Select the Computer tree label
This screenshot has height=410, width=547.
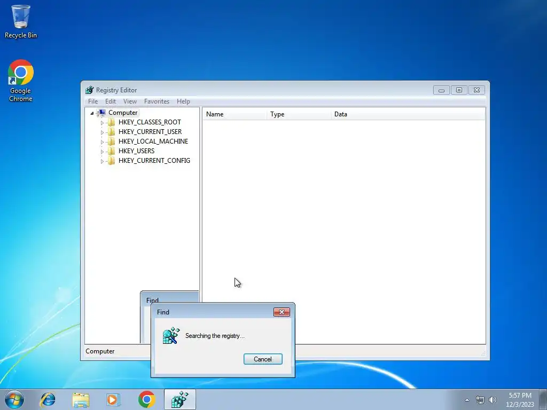pos(123,113)
